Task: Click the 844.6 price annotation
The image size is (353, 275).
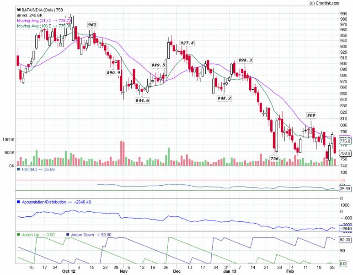Action: (x=142, y=100)
